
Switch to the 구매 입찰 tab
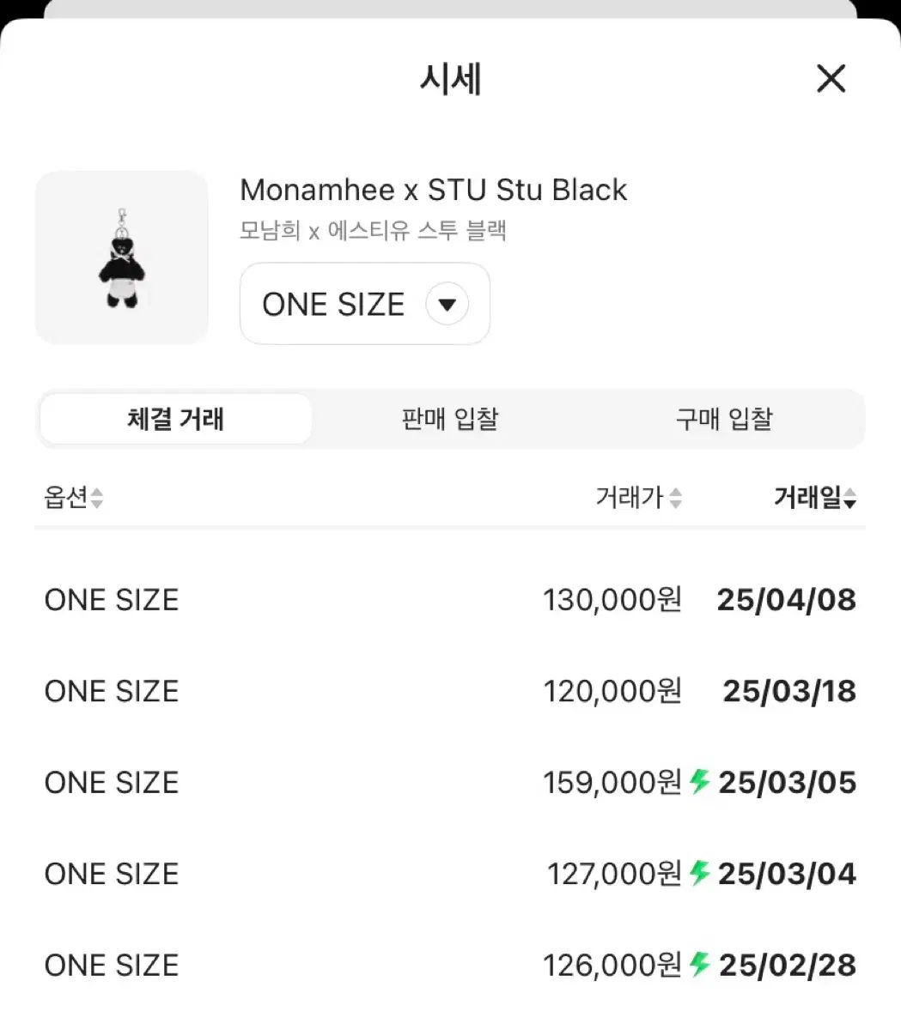point(724,419)
